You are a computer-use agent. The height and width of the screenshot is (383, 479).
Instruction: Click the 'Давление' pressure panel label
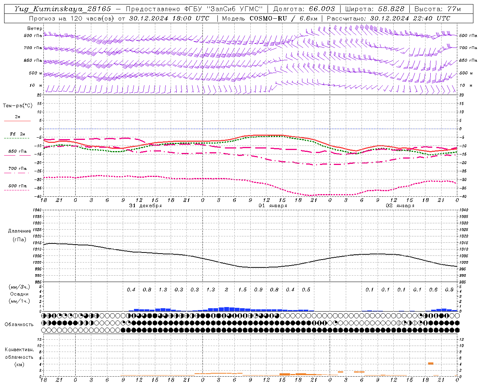[19, 231]
